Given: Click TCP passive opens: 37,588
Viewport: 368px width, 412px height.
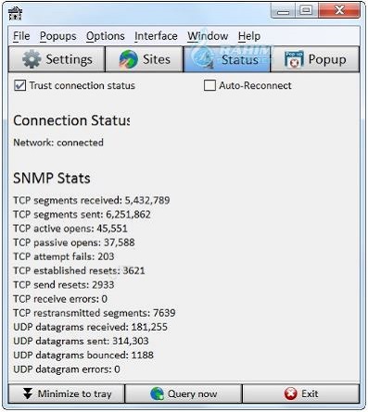Looking at the screenshot, I should [x=74, y=243].
